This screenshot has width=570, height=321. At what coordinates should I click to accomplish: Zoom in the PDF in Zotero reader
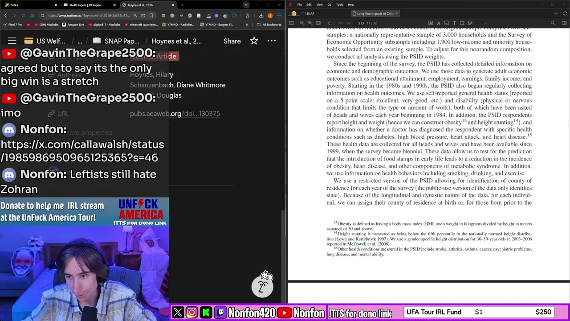[x=310, y=23]
